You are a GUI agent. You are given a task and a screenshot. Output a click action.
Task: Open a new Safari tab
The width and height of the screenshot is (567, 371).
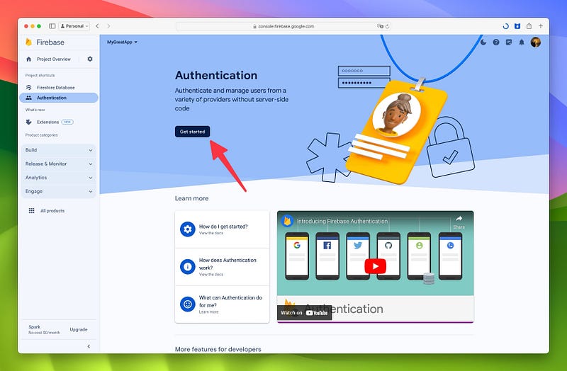click(x=541, y=26)
